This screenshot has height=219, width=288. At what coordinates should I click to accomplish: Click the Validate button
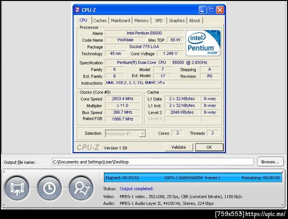[x=179, y=147]
